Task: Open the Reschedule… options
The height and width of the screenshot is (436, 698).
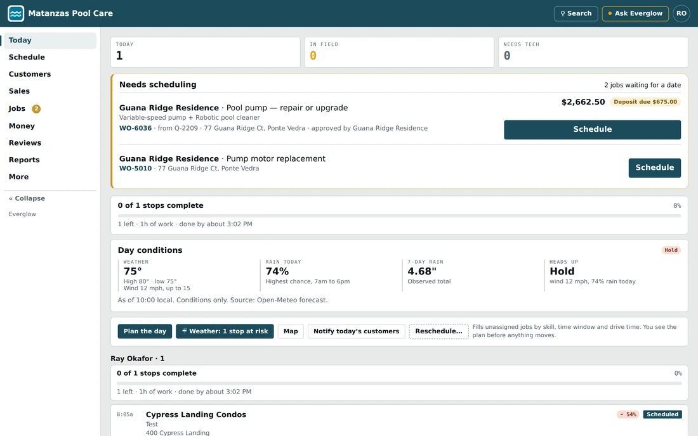Action: click(438, 331)
